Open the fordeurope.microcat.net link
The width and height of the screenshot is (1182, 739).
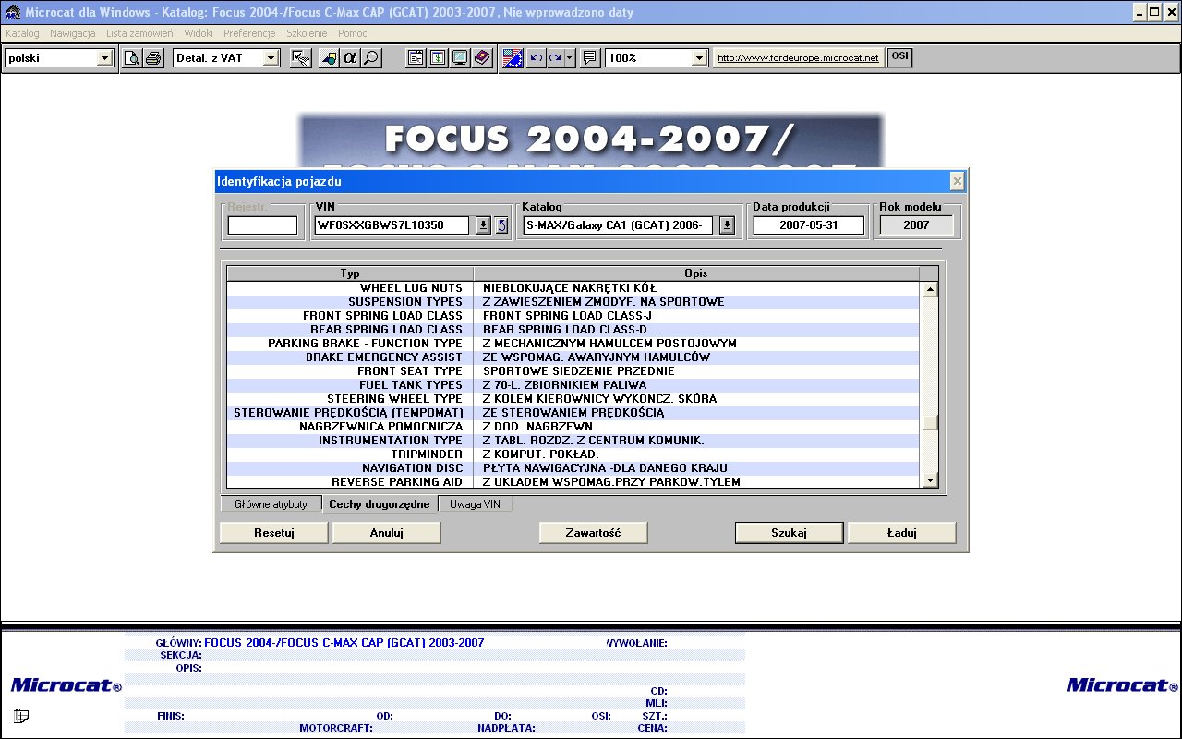pos(799,57)
